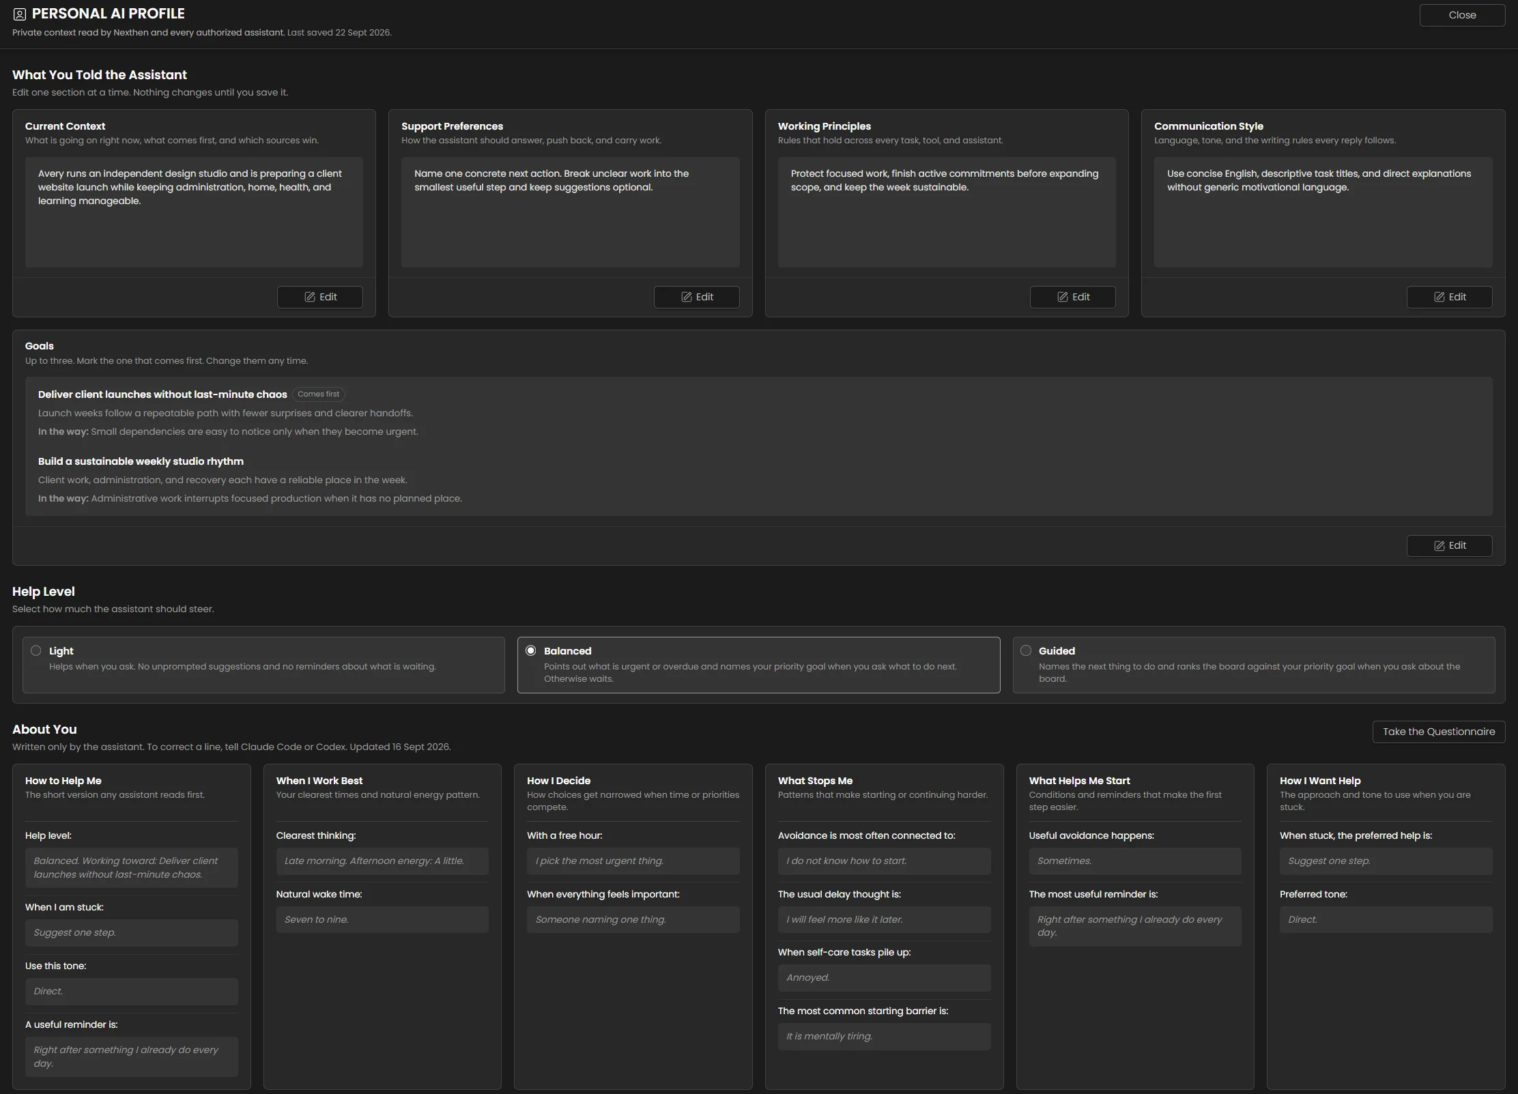Click 'Small dependencies are easy to notice' line

[228, 431]
